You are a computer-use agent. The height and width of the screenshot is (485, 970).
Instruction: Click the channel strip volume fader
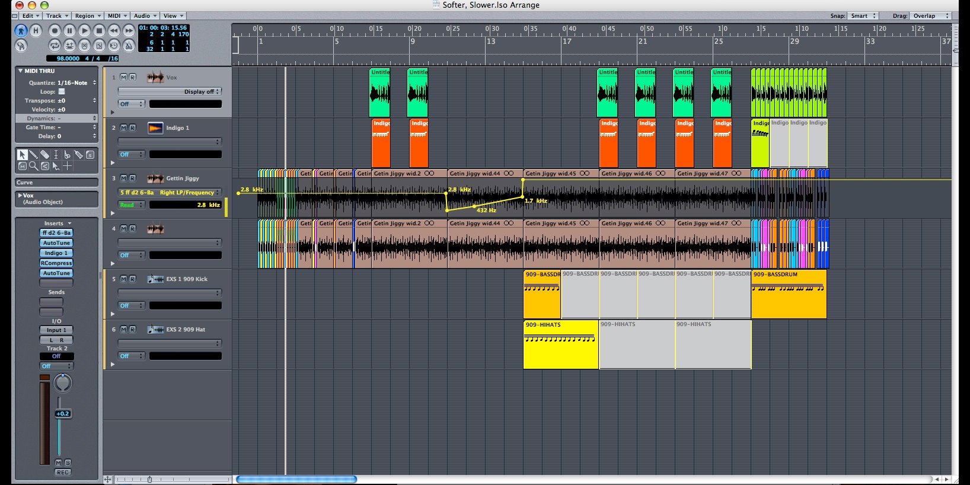(63, 414)
